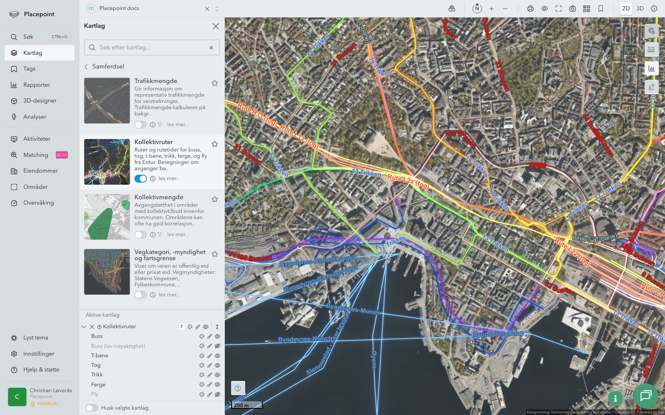Zoom in with the plus icon
Viewport: 665px width, 415px height.
click(491, 9)
